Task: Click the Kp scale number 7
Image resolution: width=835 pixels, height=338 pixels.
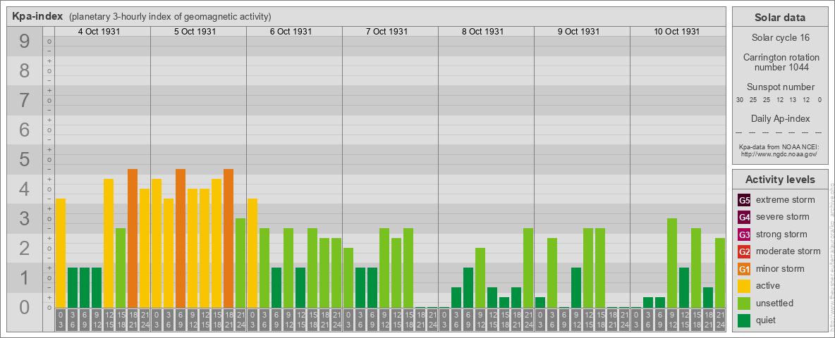Action: 24,100
